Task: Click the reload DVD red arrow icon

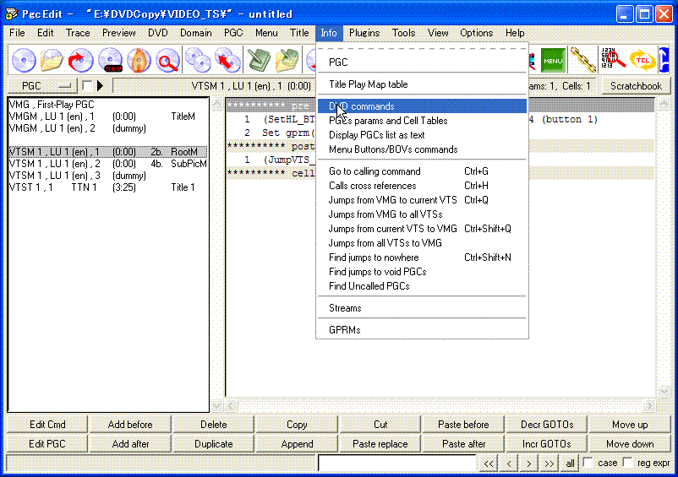Action: click(80, 60)
